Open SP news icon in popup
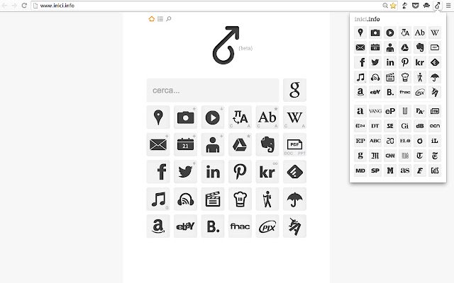454x283 pixels. 375,171
